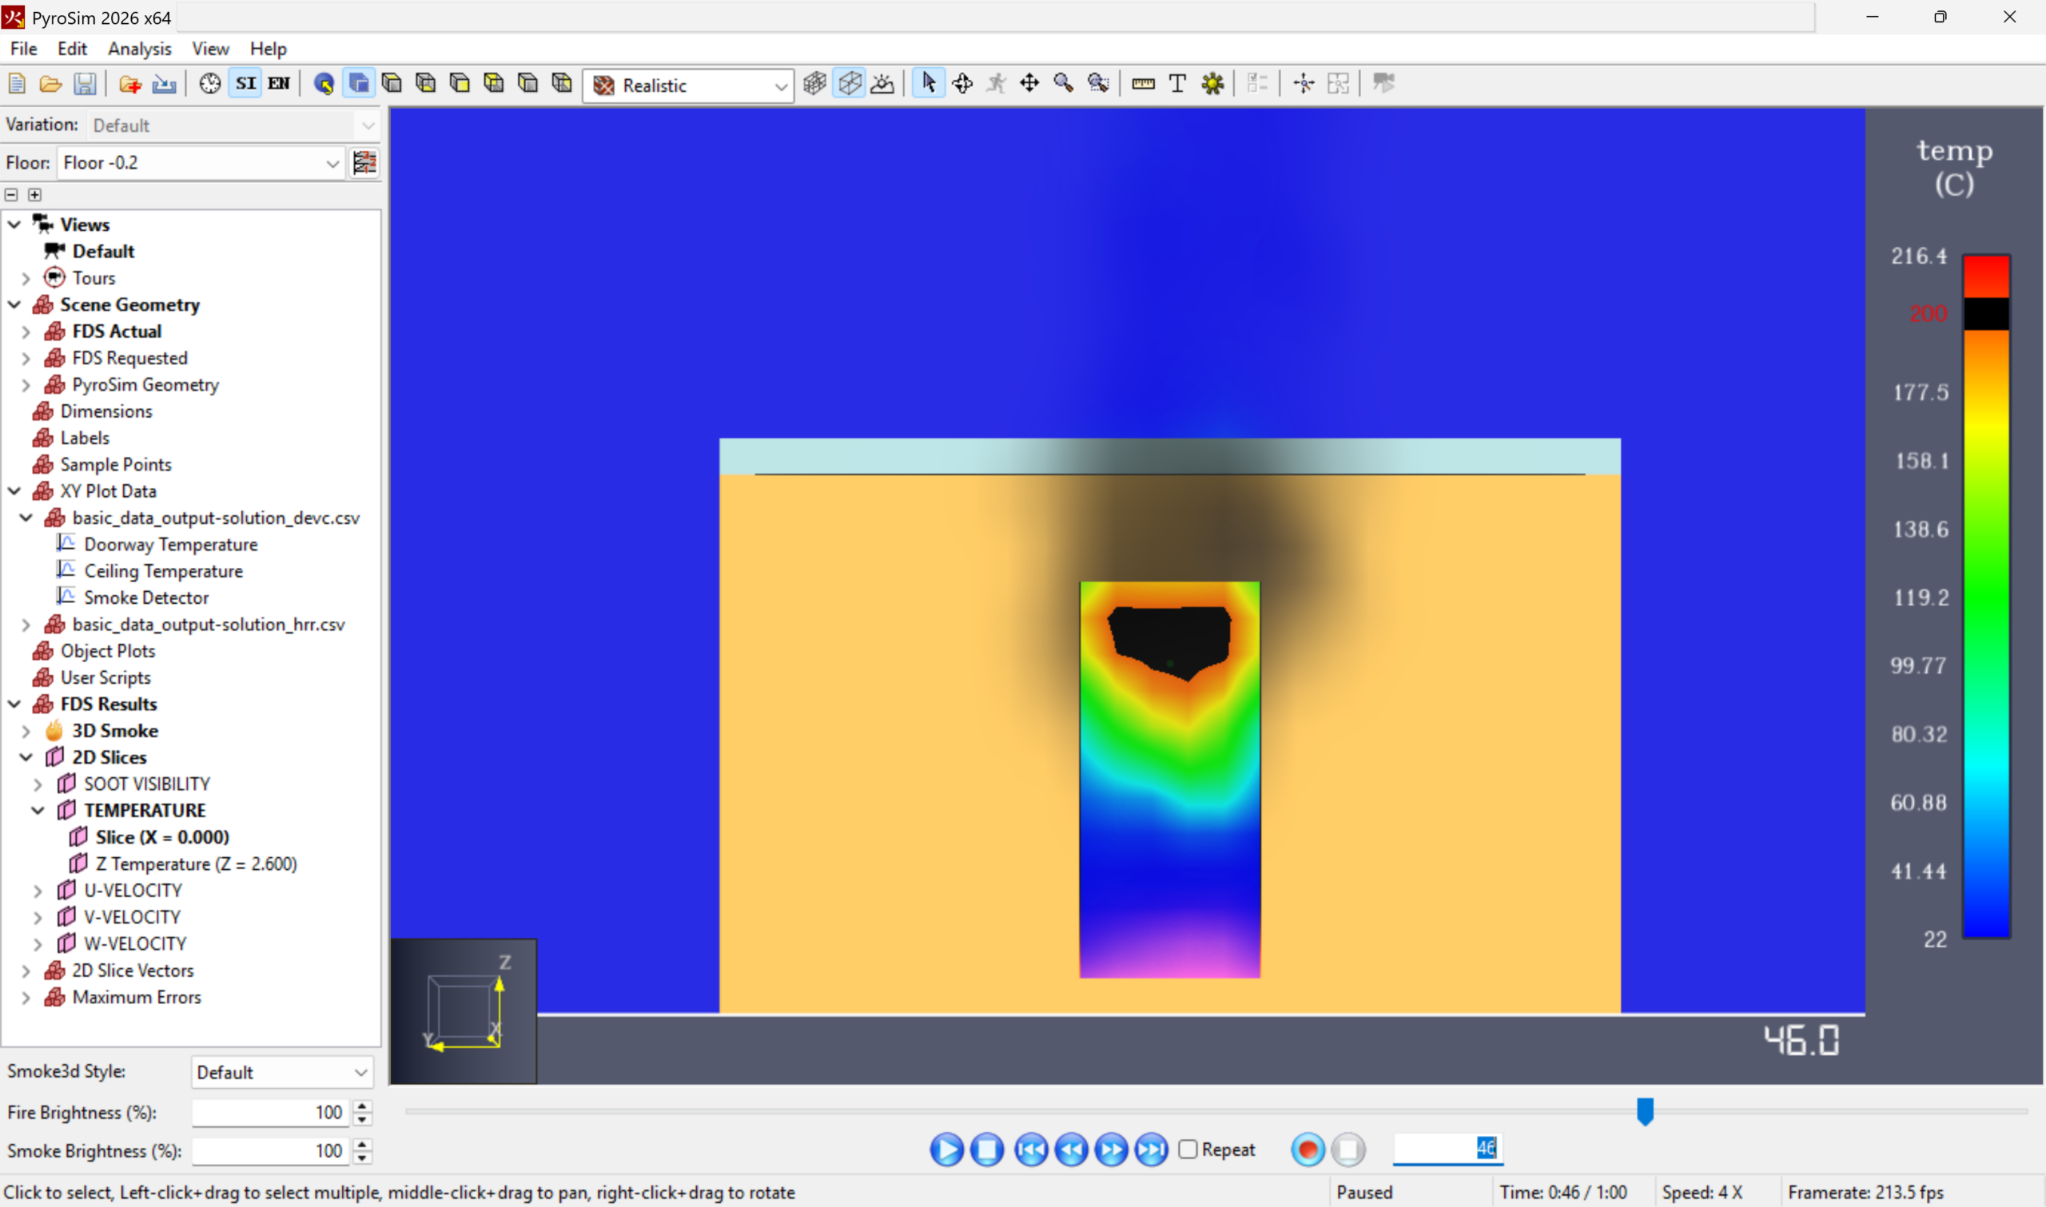Toggle the blue cube perspective view button
Image resolution: width=2046 pixels, height=1207 pixels.
click(x=359, y=84)
